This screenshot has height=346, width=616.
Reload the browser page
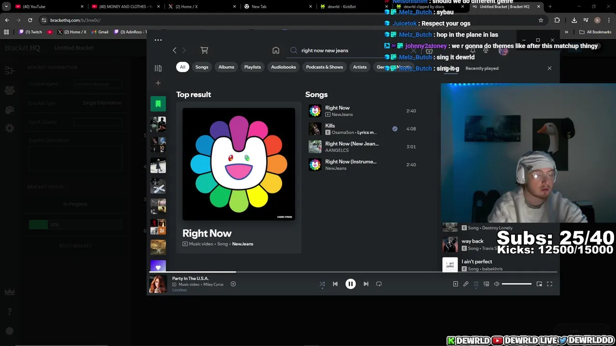pos(30,20)
